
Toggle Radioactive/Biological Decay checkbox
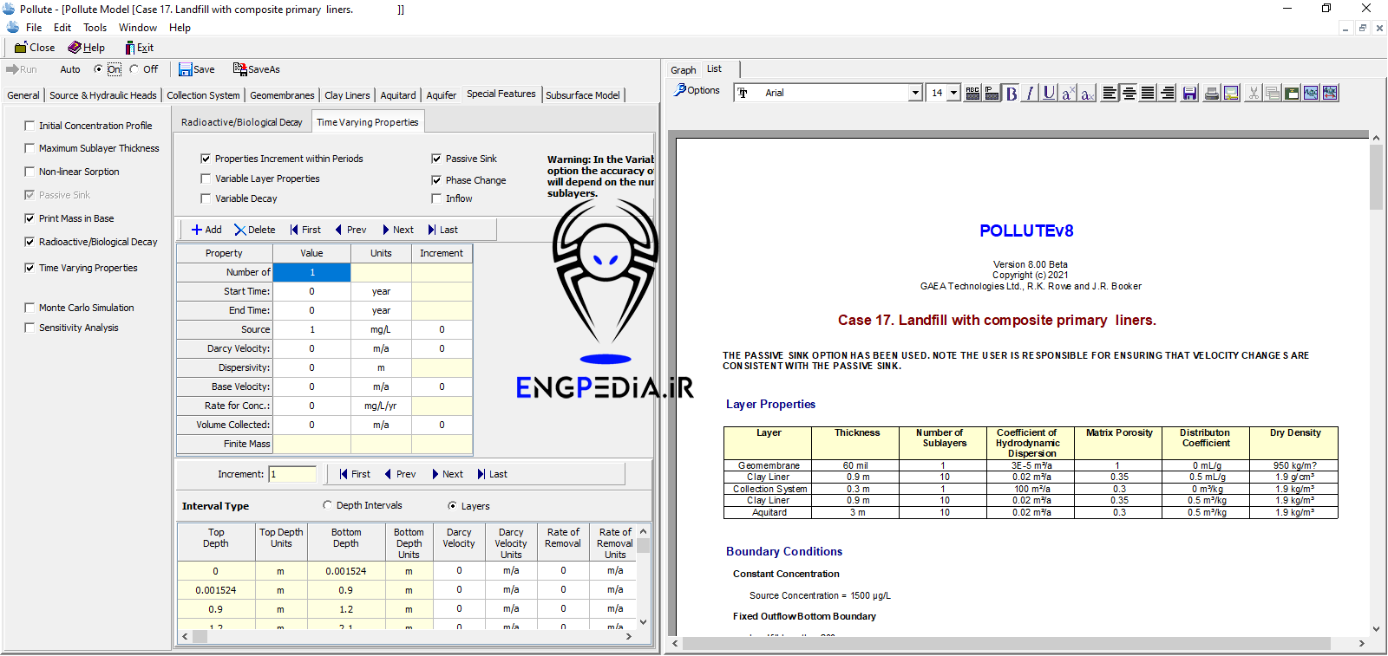29,242
